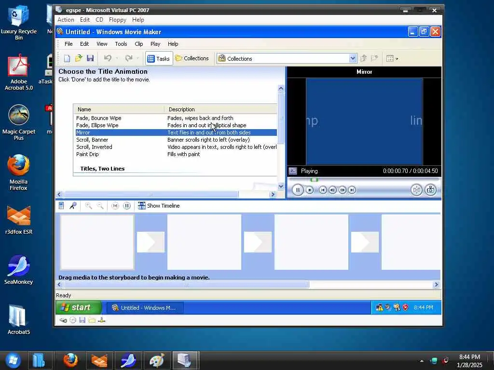
Task: Select the Paint Drip animation
Action: click(x=176, y=154)
